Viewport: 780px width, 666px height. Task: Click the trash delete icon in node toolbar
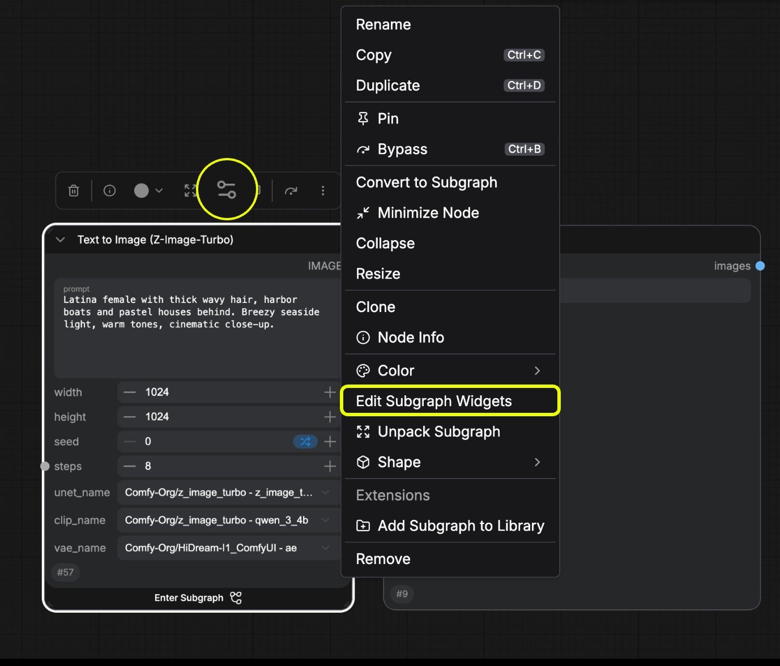point(74,191)
